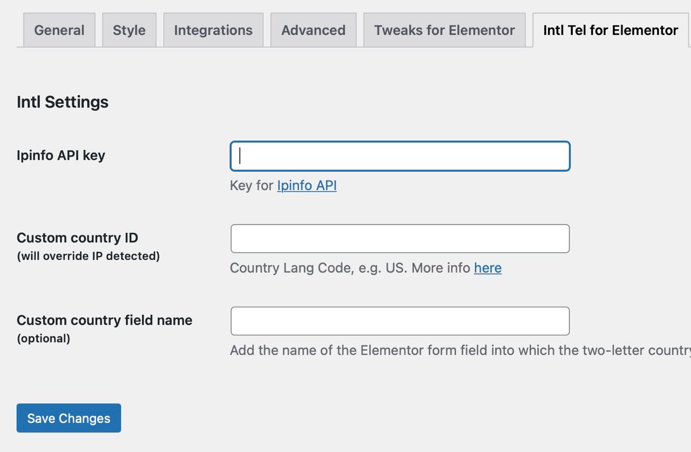Image resolution: width=691 pixels, height=452 pixels.
Task: Click the 'Ipinfo API key' label
Action: [61, 156]
